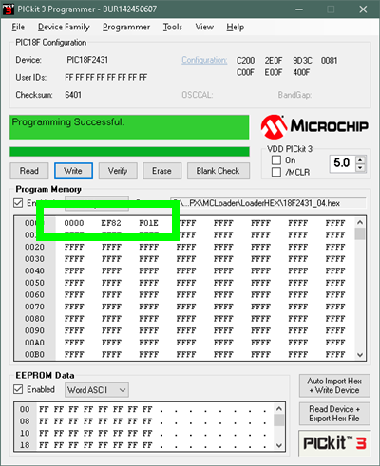The width and height of the screenshot is (380, 466).
Task: Click the Read button
Action: [x=29, y=171]
